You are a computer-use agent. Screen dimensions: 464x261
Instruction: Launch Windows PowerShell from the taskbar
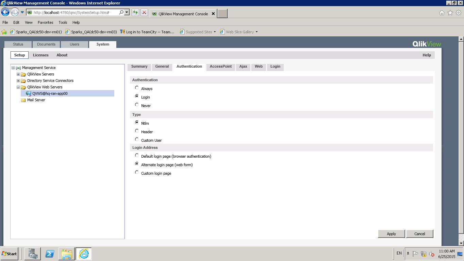pyautogui.click(x=50, y=254)
